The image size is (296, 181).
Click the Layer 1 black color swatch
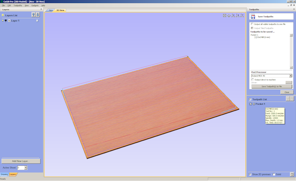pos(6,21)
